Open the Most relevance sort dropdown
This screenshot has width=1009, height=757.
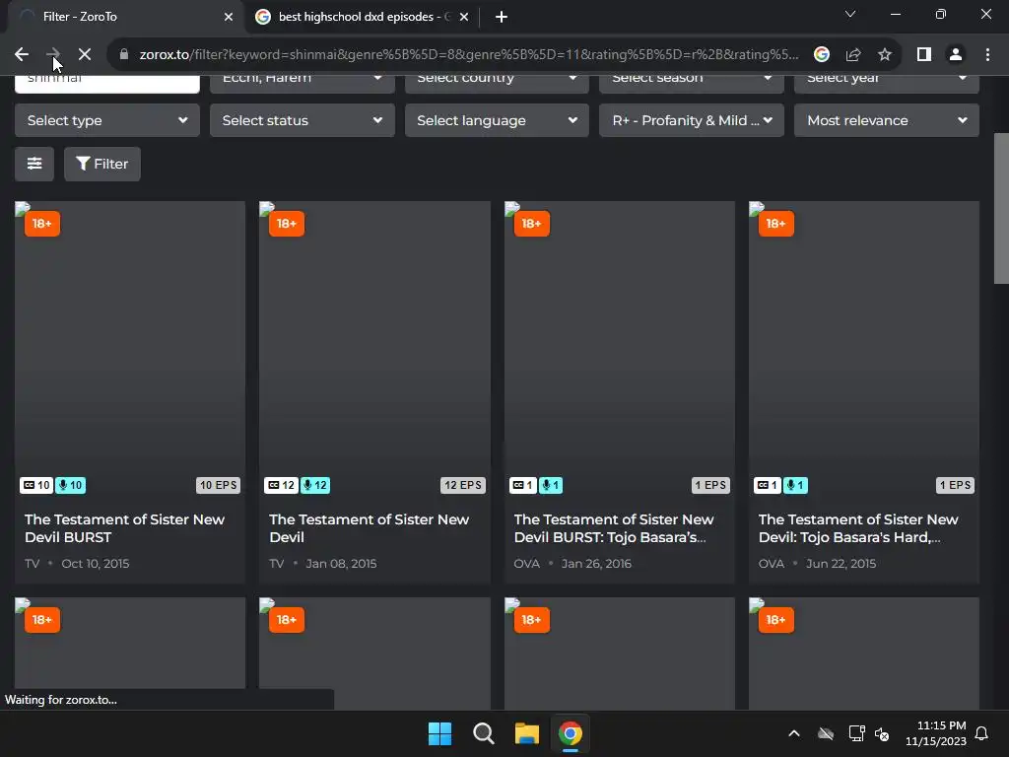click(886, 120)
